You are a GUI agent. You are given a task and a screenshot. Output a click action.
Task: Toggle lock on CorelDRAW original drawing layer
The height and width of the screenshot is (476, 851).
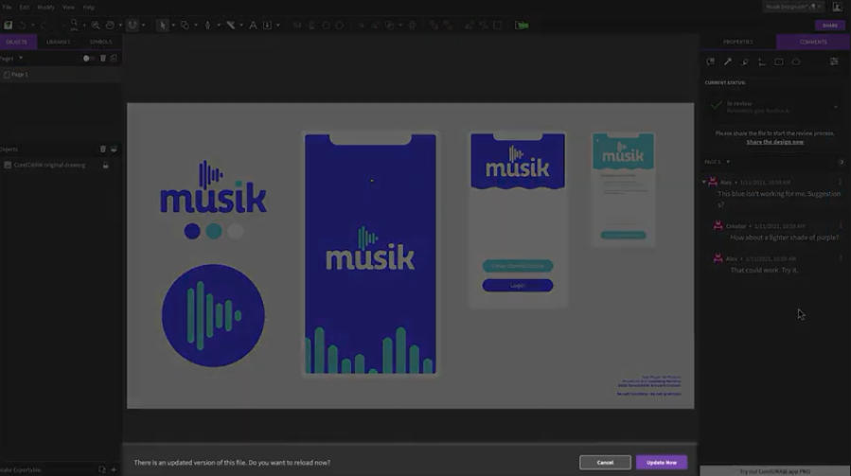[105, 165]
